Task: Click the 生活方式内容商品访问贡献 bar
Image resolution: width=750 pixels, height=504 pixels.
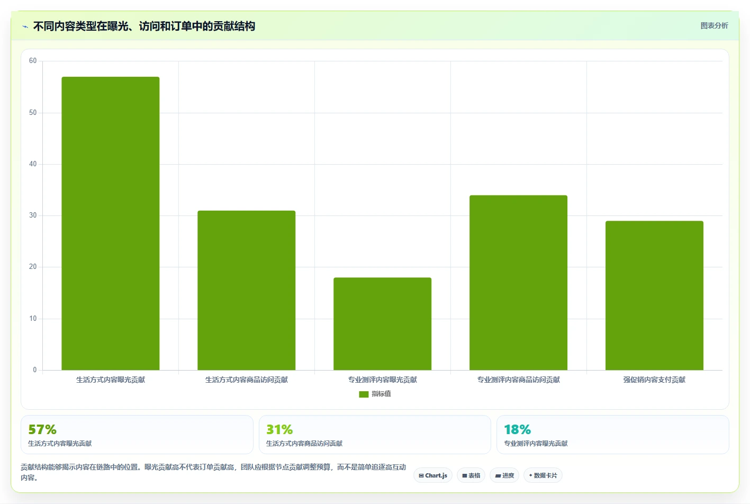Action: (247, 290)
